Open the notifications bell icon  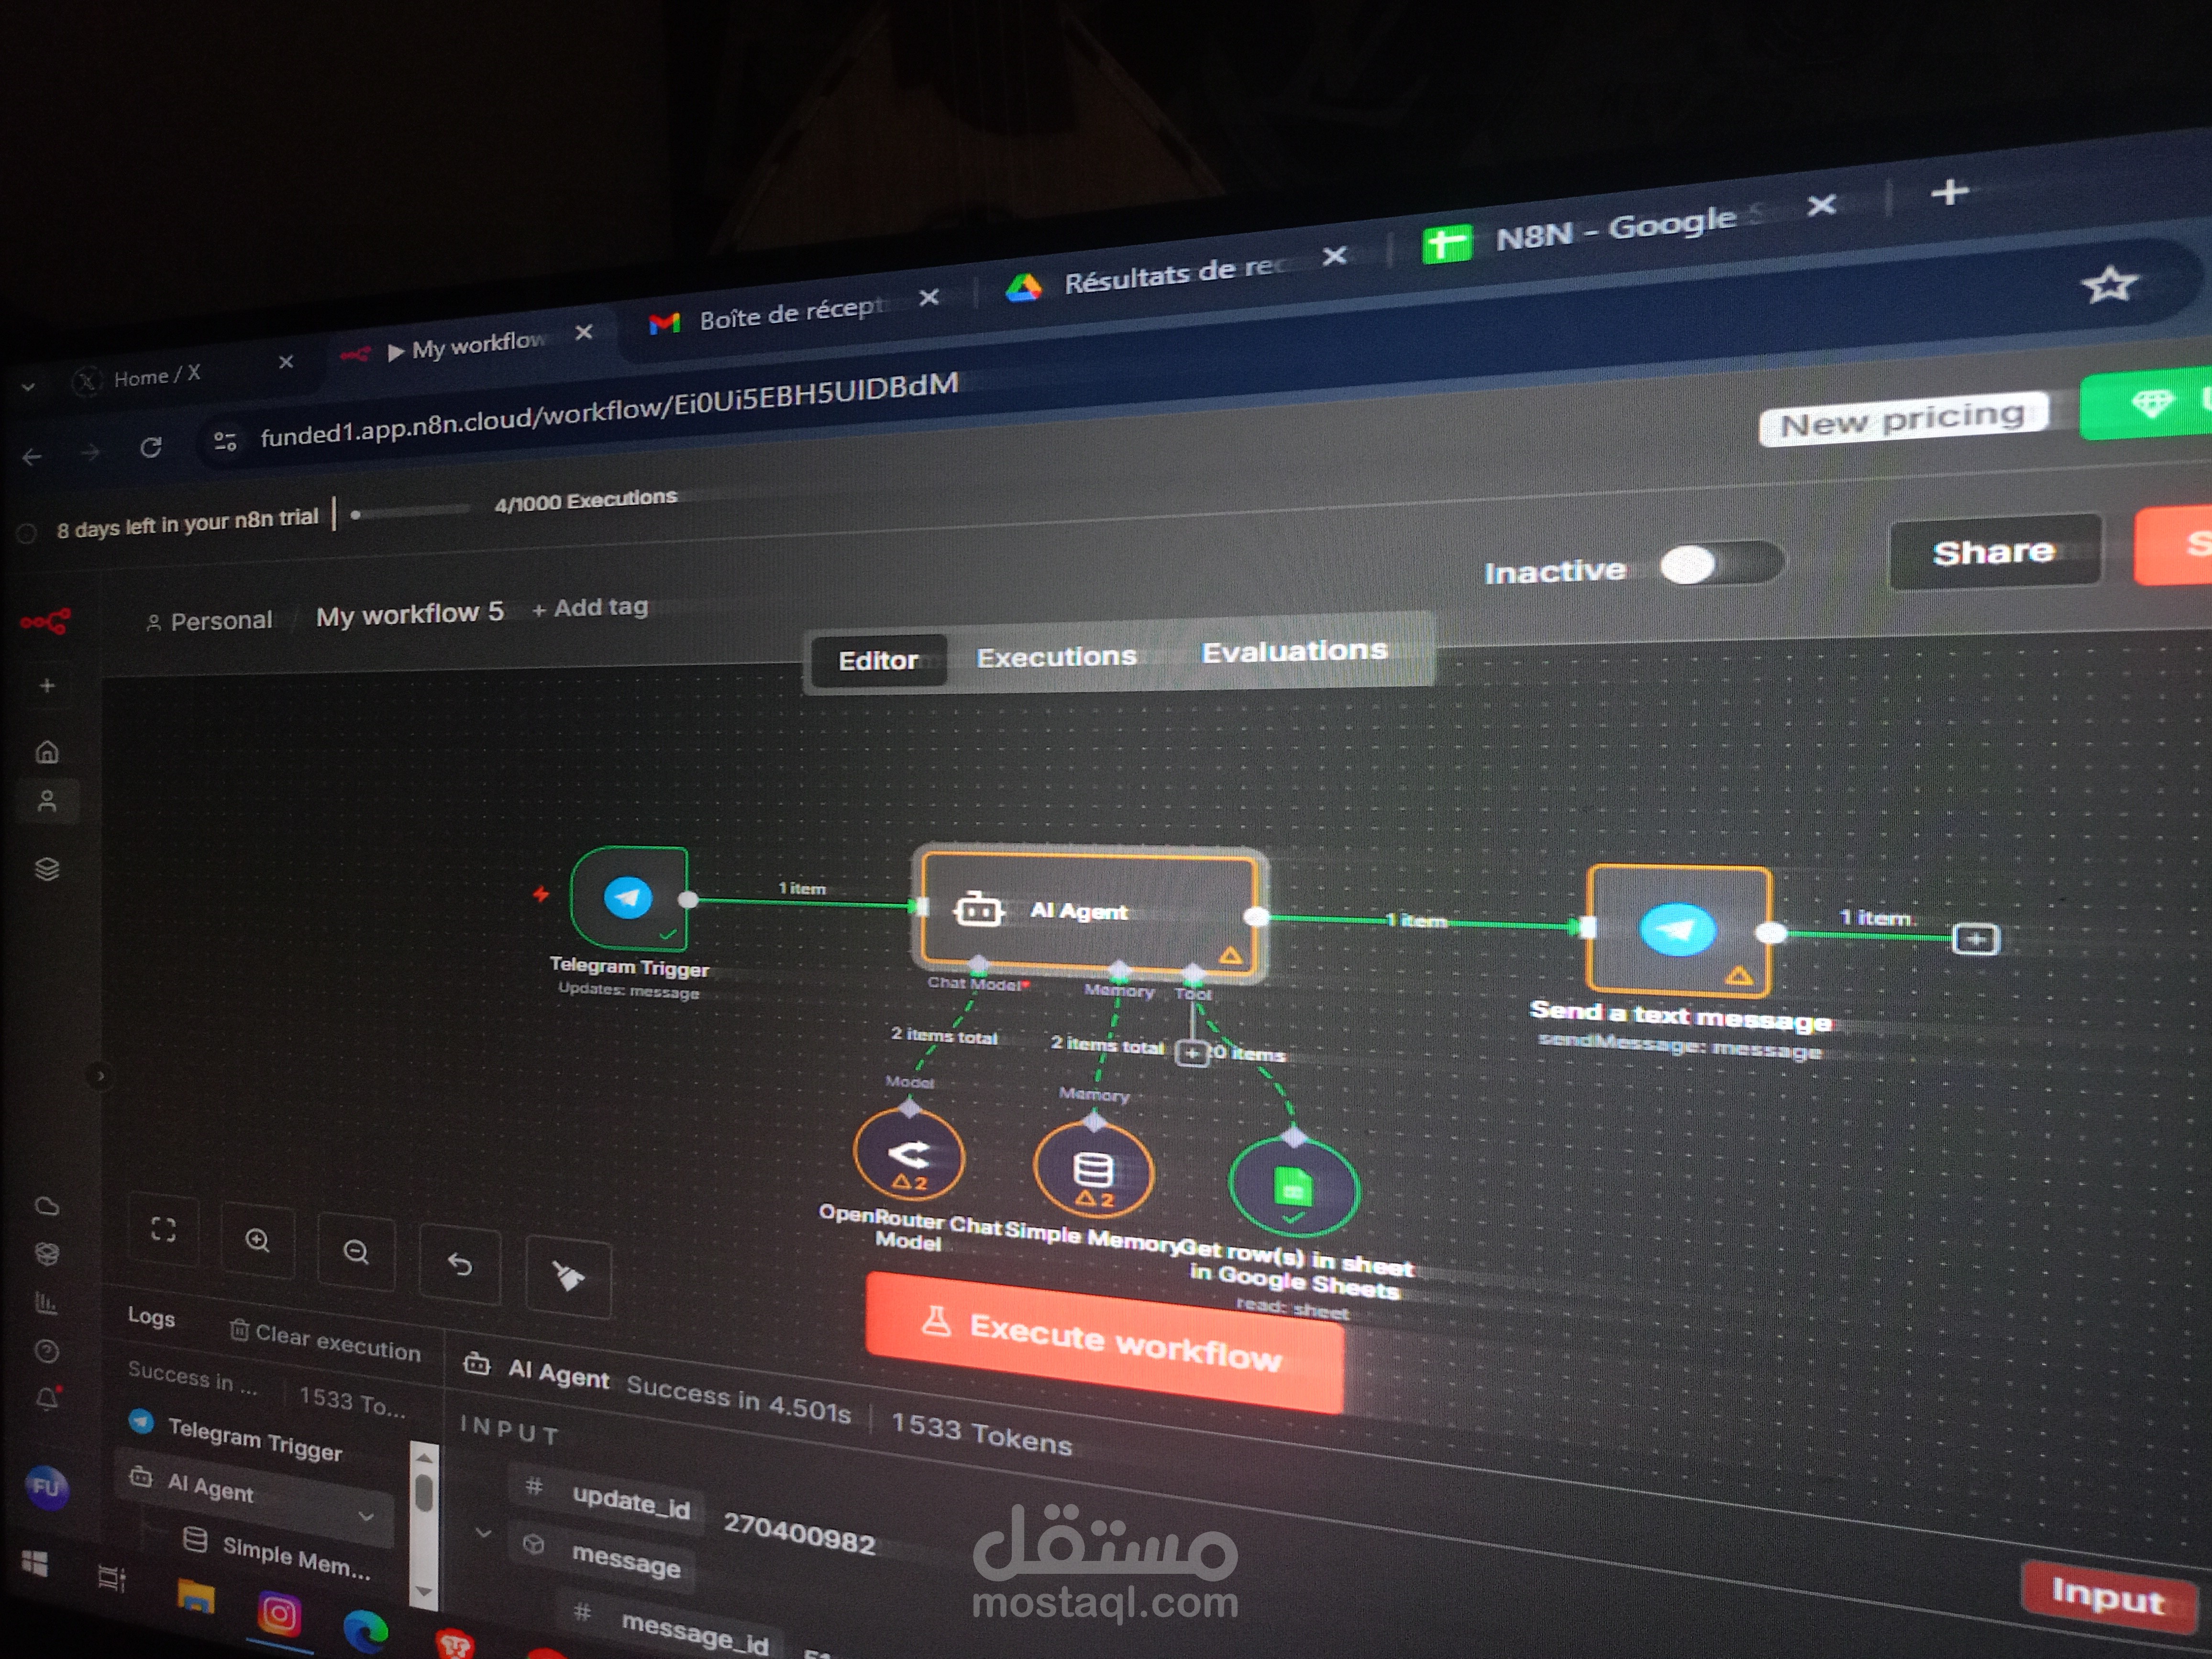48,1398
